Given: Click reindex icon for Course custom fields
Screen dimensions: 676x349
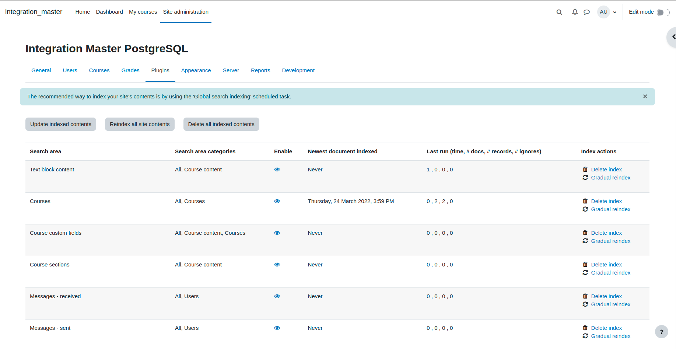Looking at the screenshot, I should coord(585,241).
